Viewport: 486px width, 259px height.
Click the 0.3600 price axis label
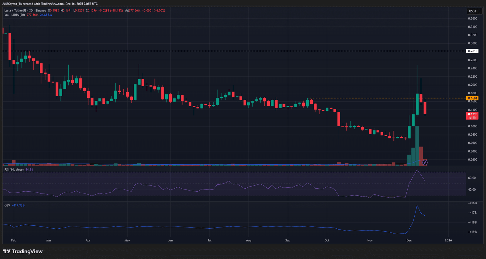point(473,18)
